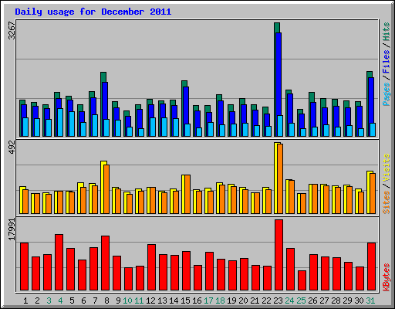Click green weekend day label 10
Viewport: 395px width, 309px height.
coord(127,301)
